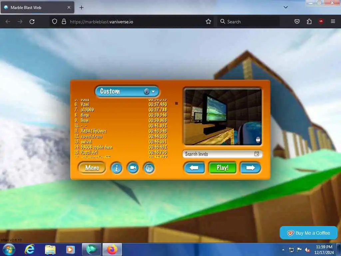Open the Action Center flag icon
The width and height of the screenshot is (341, 256).
point(299,250)
